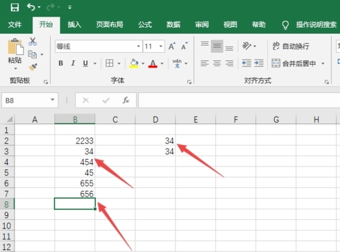Select the cell containing 2233
340x252 pixels.
(75, 140)
